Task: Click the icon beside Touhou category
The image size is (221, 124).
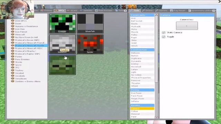Action: tap(13, 70)
